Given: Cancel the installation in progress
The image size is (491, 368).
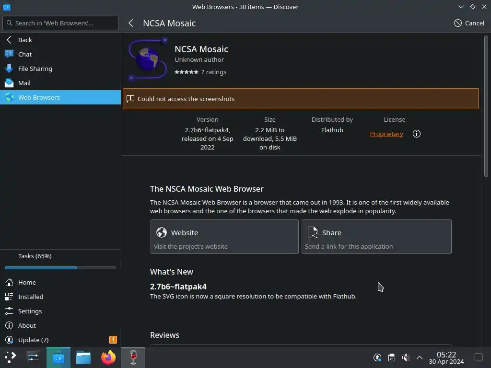Looking at the screenshot, I should point(469,23).
